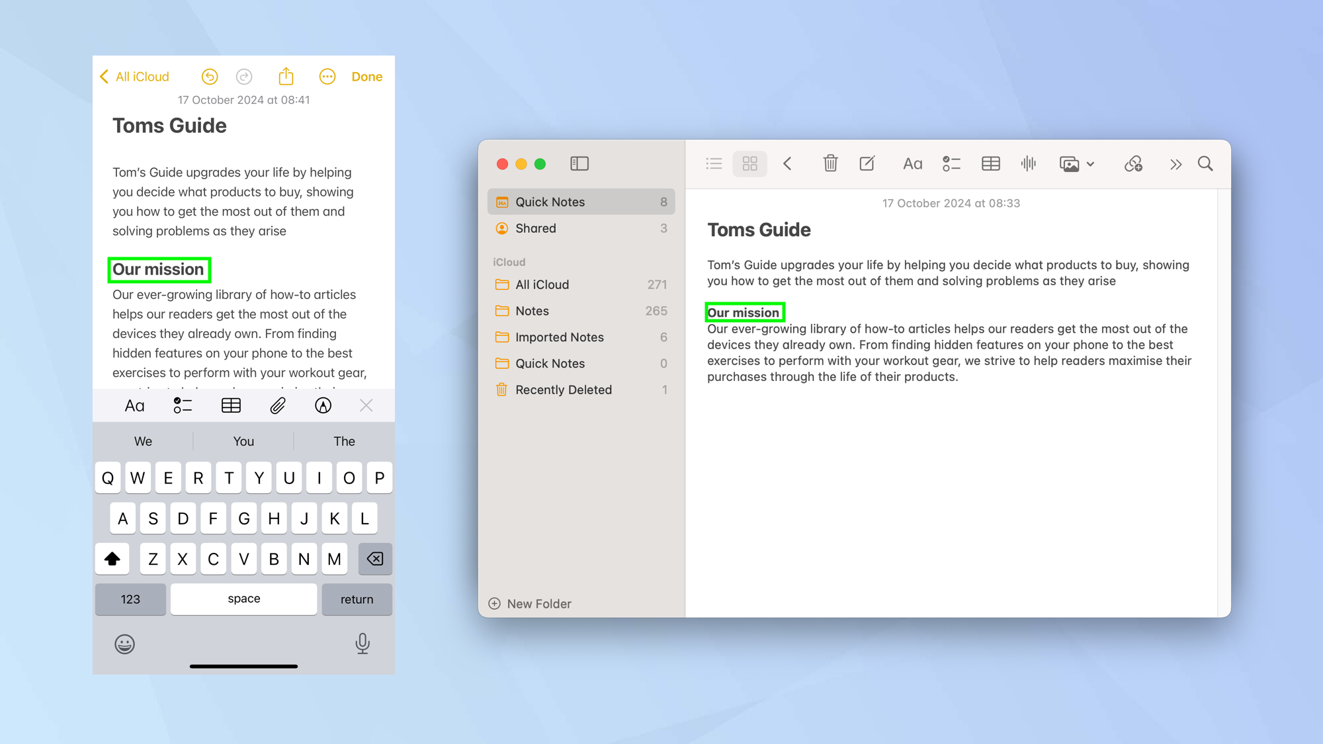Tap the iPhone attachment paperclip icon
The image size is (1323, 744).
(278, 405)
